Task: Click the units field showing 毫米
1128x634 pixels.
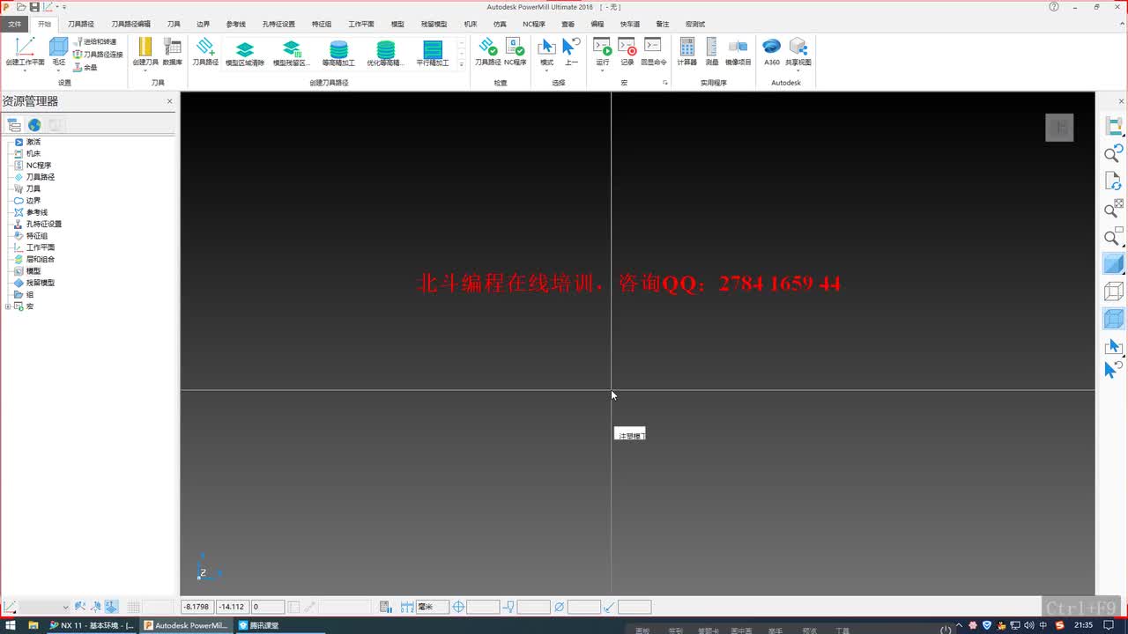Action: coord(433,607)
